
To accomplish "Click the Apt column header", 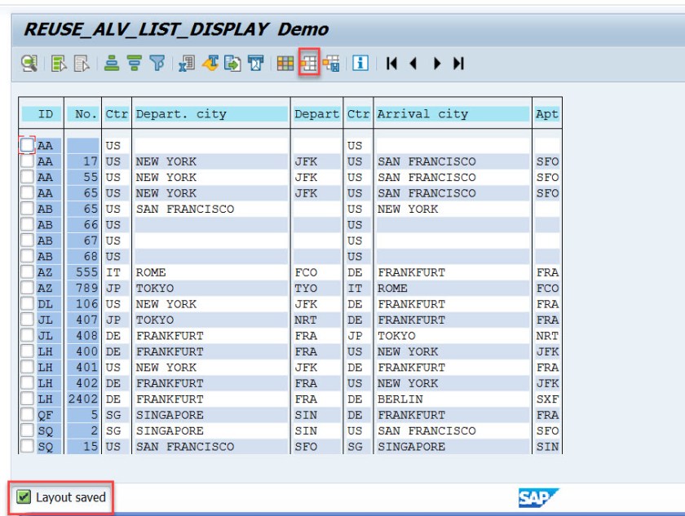I will (x=547, y=114).
